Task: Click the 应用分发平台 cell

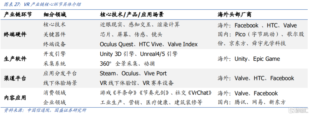Action: pos(60,73)
